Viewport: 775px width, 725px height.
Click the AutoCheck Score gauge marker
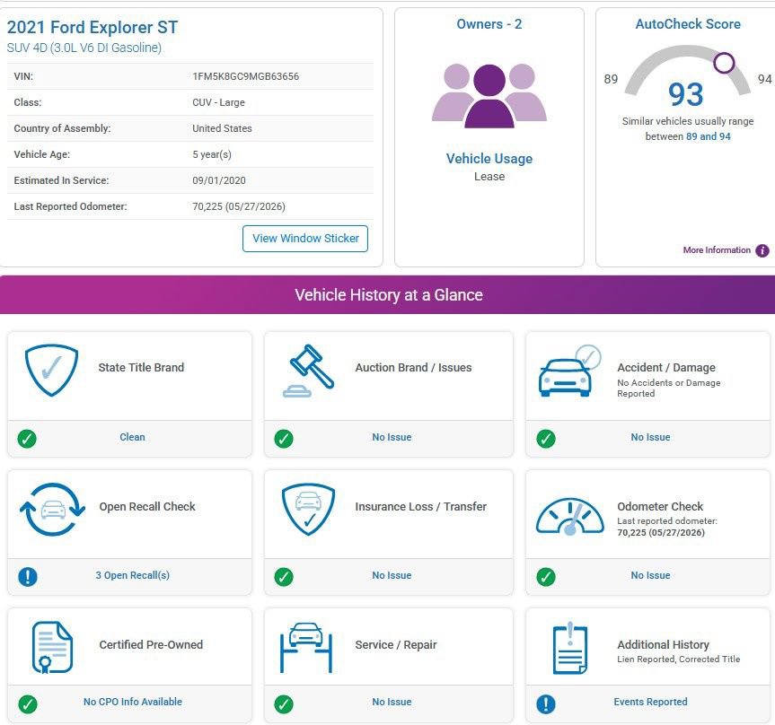click(724, 63)
